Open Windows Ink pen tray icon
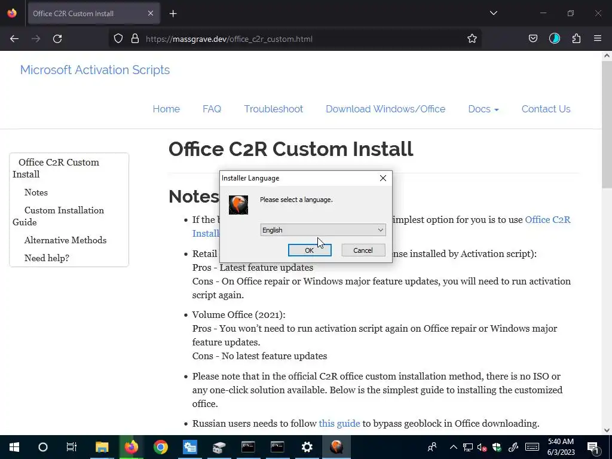Viewport: 612px width, 459px height. pyautogui.click(x=513, y=447)
